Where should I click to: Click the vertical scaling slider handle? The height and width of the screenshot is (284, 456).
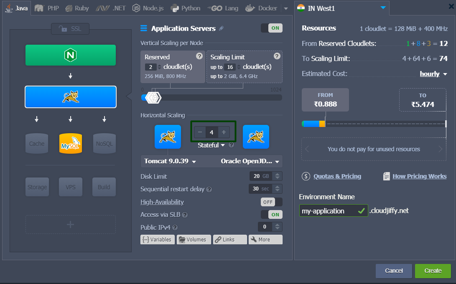coord(153,97)
